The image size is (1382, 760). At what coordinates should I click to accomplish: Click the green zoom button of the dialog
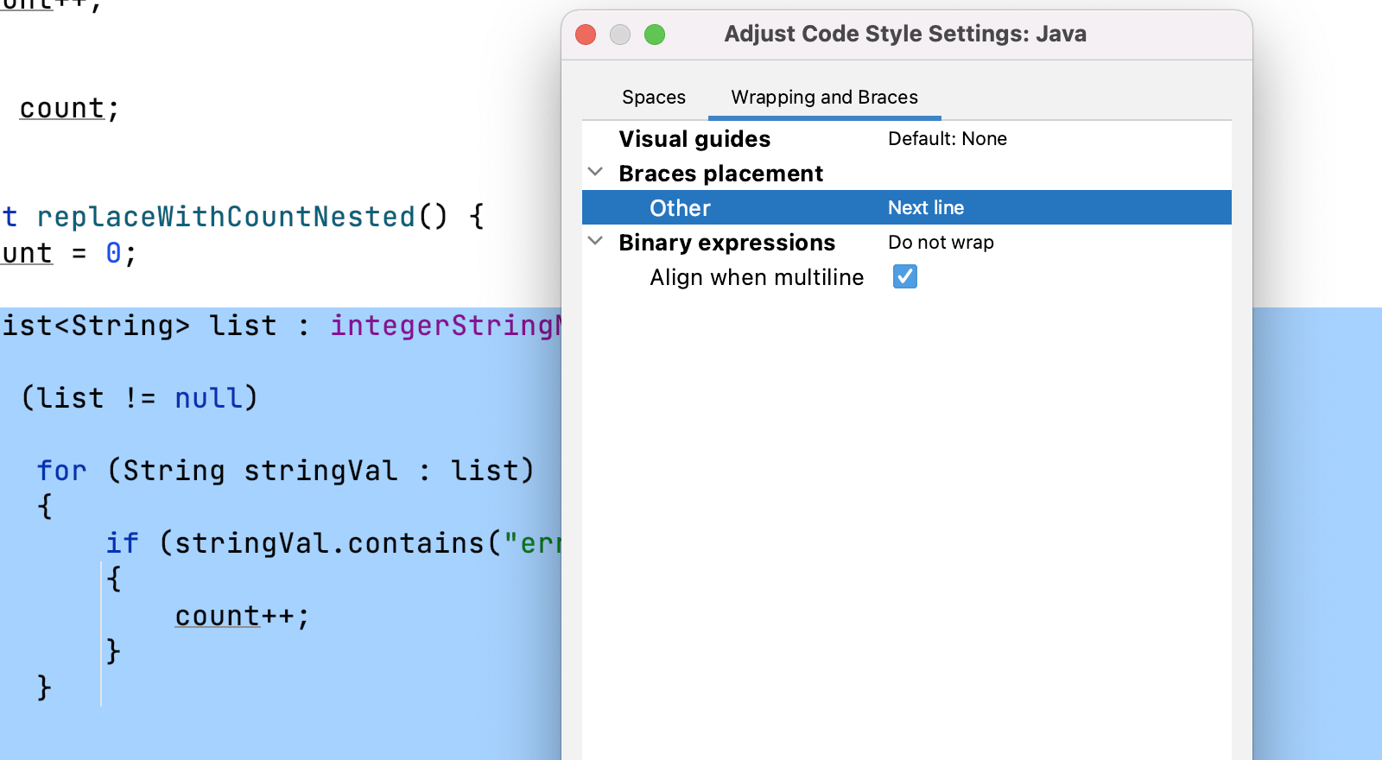[655, 35]
